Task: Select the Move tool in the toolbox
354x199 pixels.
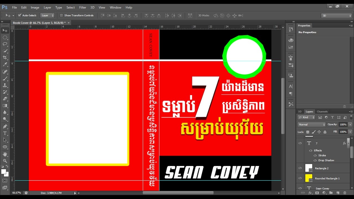Action: [x=5, y=30]
